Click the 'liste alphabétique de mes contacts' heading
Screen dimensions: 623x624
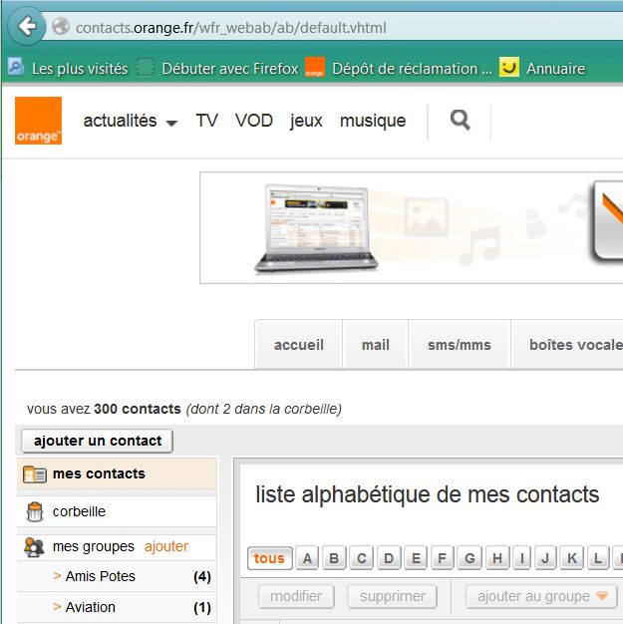click(428, 495)
